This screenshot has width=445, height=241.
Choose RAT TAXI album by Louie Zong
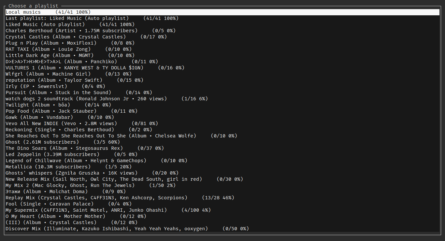pos(223,49)
